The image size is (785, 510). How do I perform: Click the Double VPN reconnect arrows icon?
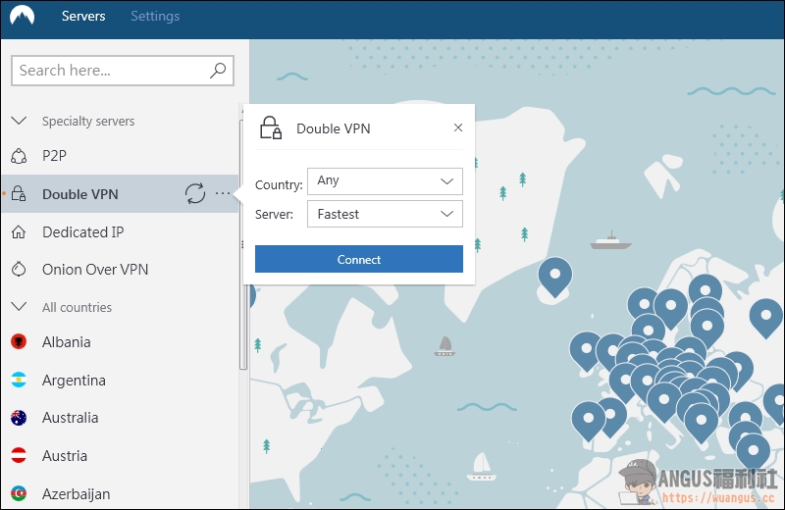[x=195, y=193]
